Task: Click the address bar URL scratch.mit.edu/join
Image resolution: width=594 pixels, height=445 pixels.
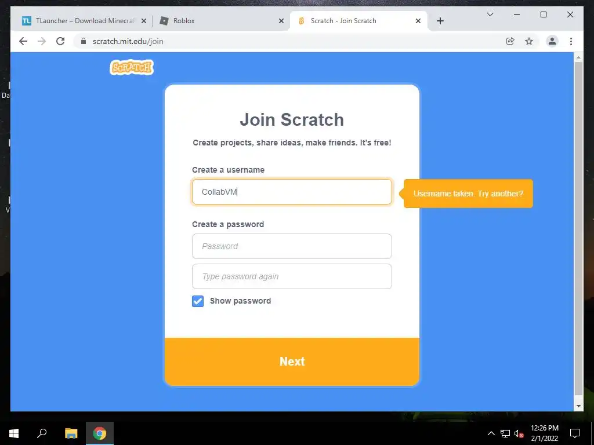Action: click(x=128, y=41)
